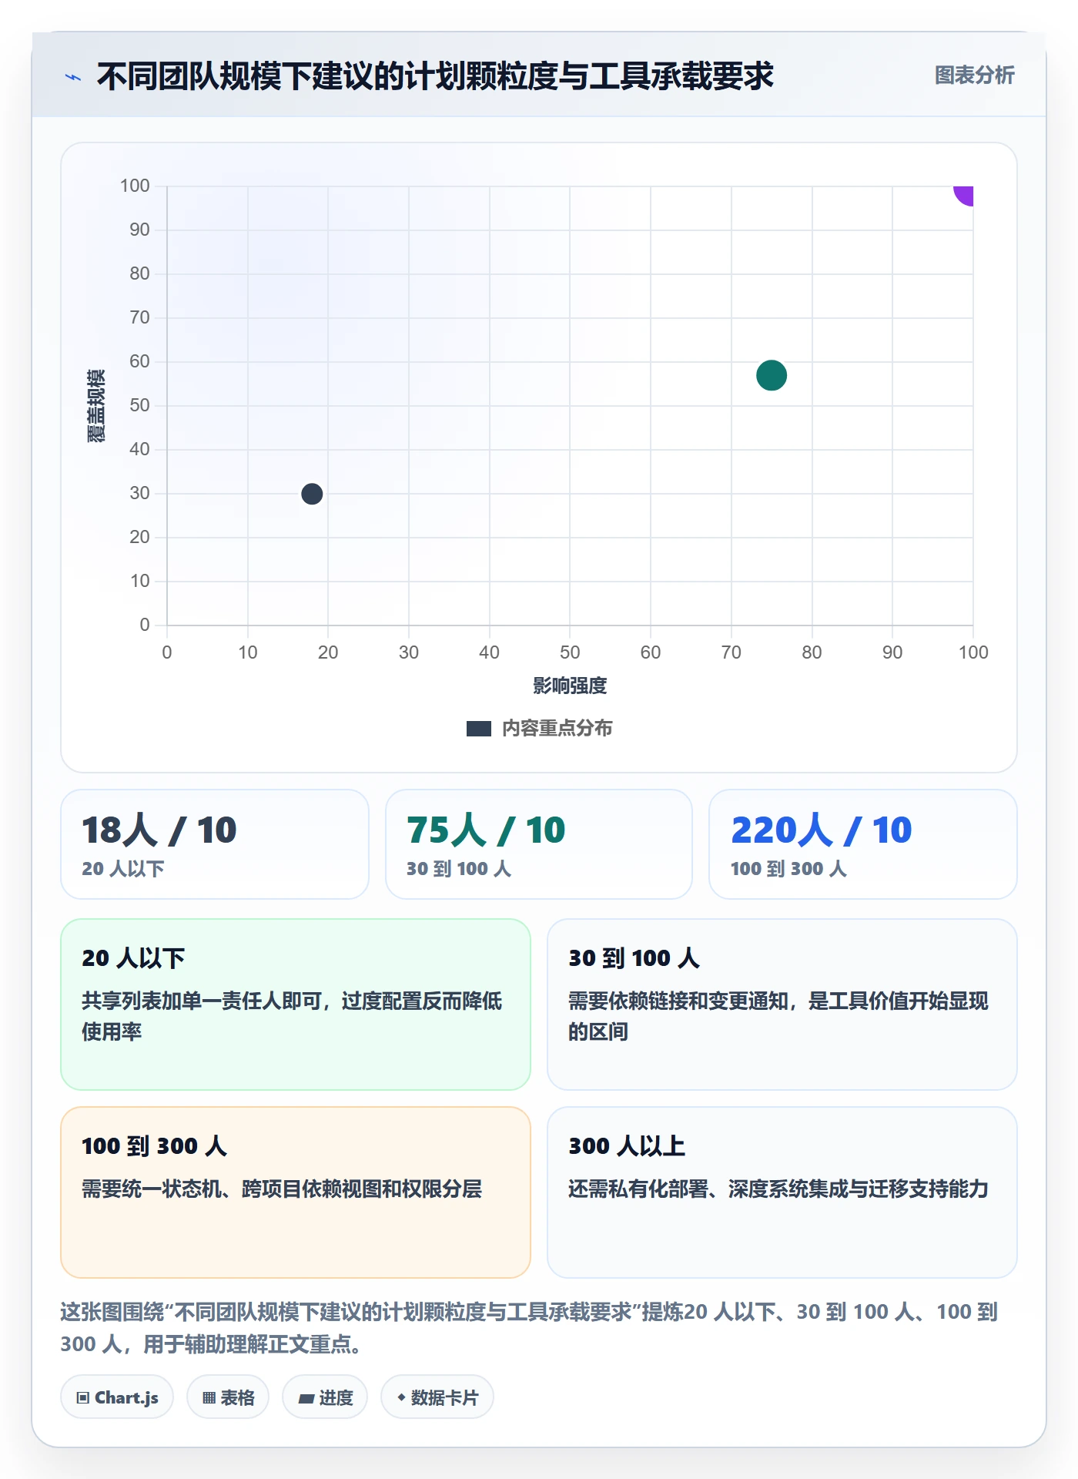Image resolution: width=1078 pixels, height=1479 pixels.
Task: Click the 进度 tag chip
Action: 325,1397
